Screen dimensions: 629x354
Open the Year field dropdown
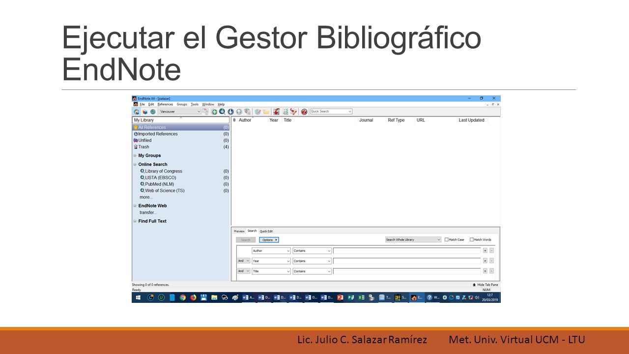[x=271, y=261]
